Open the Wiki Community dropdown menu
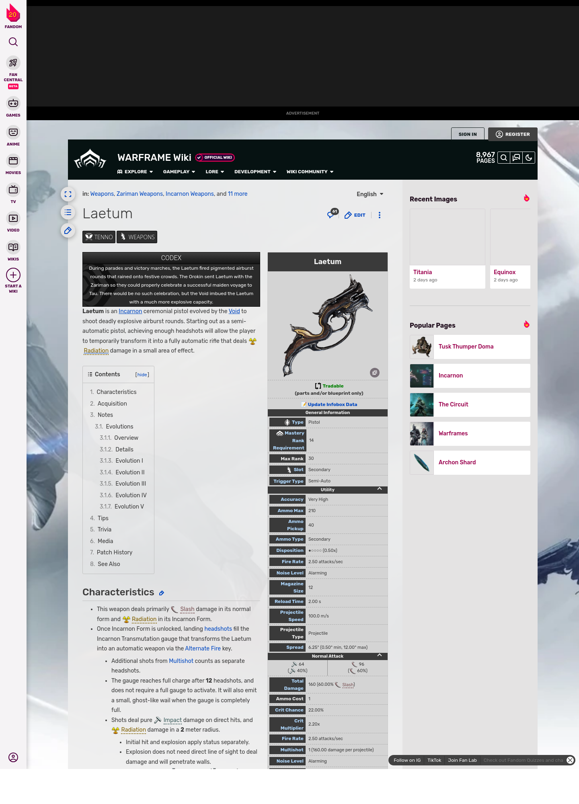579x804 pixels. [x=310, y=172]
